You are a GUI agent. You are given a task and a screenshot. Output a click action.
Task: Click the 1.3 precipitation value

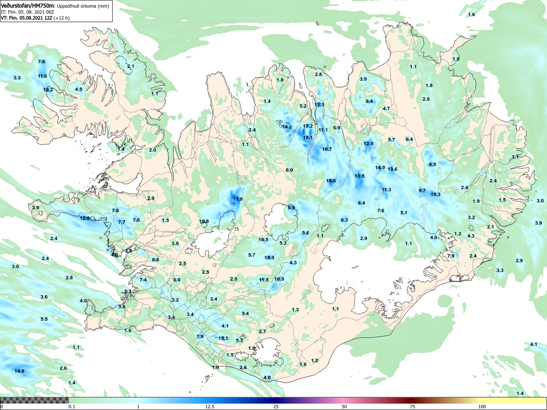(295, 310)
